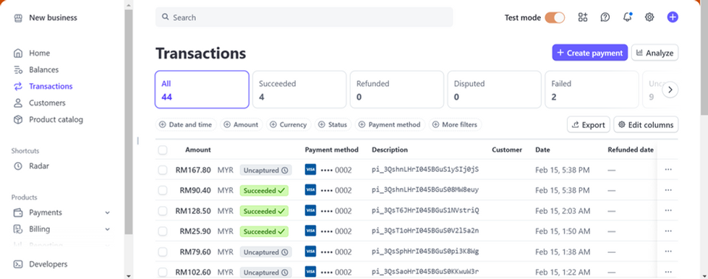This screenshot has width=708, height=279.
Task: Click the Uncaptured status badge for RM167.80
Action: 265,170
